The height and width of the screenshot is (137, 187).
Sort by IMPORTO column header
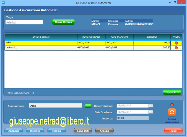point(152,37)
